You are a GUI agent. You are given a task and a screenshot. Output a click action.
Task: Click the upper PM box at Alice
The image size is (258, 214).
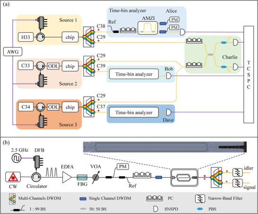pyautogui.click(x=174, y=19)
